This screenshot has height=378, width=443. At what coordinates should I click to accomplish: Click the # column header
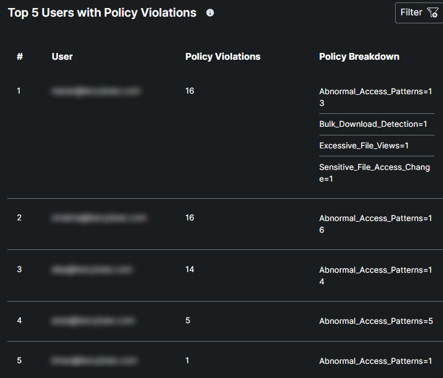(20, 57)
